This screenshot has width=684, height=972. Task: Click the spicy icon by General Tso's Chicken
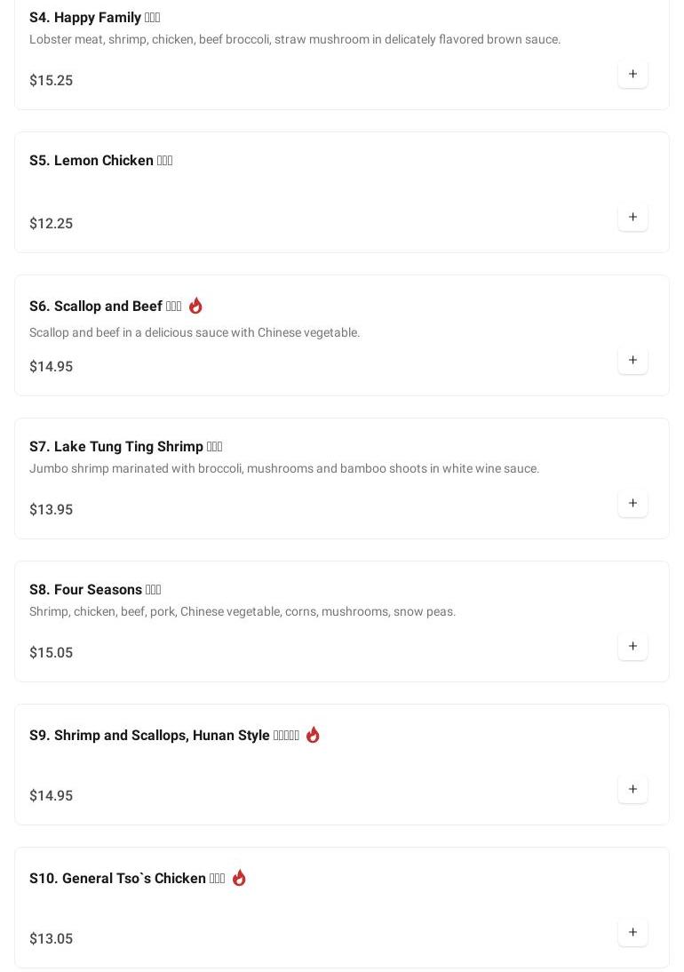pyautogui.click(x=239, y=878)
